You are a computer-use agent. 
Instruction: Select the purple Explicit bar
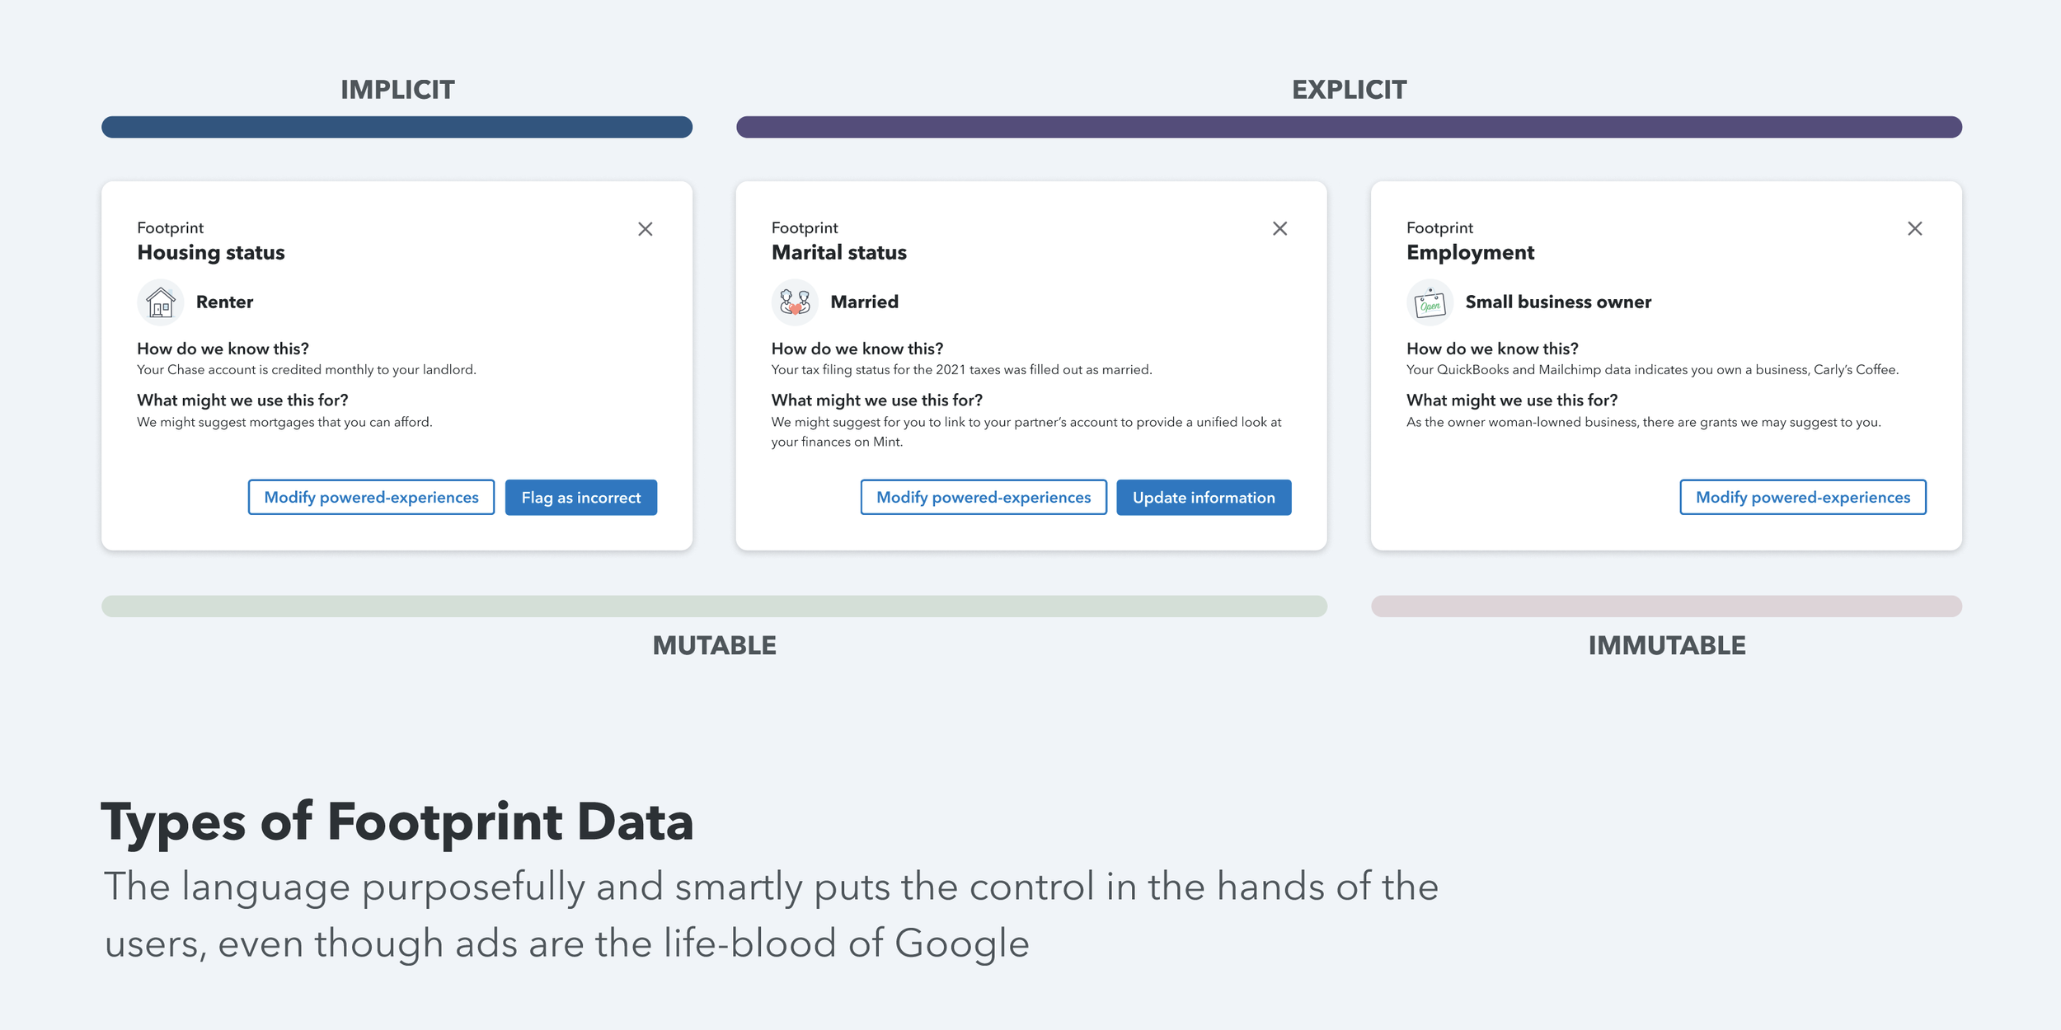tap(1349, 127)
